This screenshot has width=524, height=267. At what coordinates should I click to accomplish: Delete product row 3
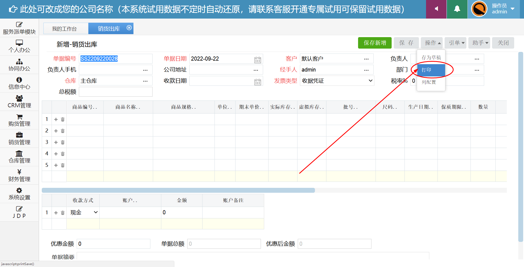click(x=62, y=142)
